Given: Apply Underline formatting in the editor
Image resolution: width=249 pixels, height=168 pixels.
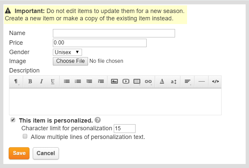Looking at the screenshot, I should tap(53, 81).
